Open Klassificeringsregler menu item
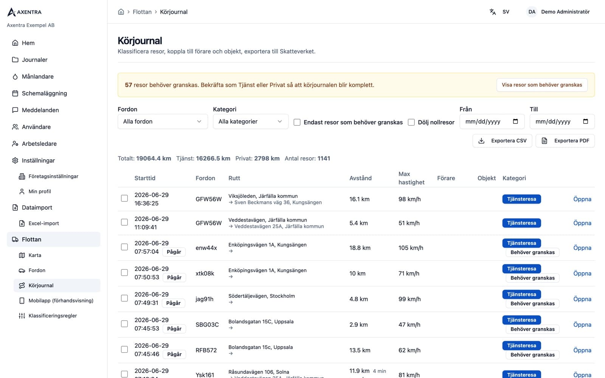The image size is (605, 378). tap(57, 316)
